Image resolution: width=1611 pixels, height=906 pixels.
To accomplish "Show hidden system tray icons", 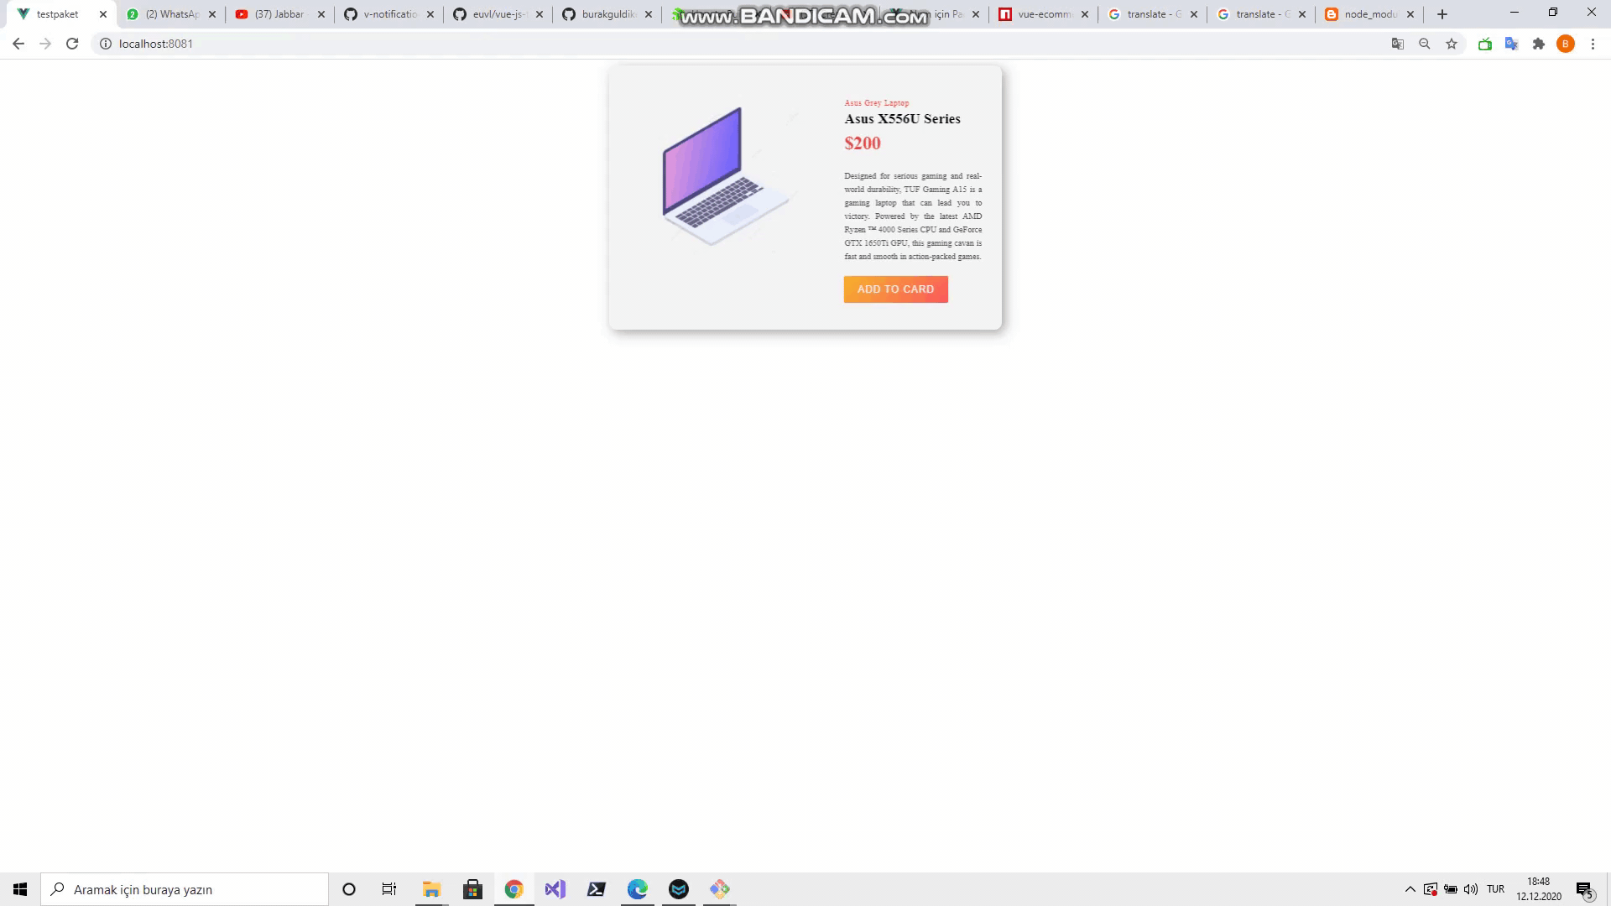I will coord(1410,889).
